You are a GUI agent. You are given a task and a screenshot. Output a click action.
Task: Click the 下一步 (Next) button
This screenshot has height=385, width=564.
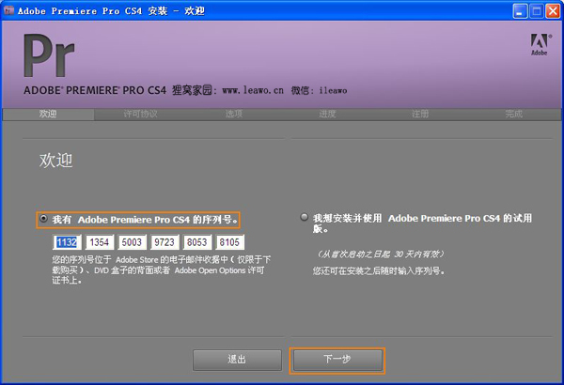(337, 360)
